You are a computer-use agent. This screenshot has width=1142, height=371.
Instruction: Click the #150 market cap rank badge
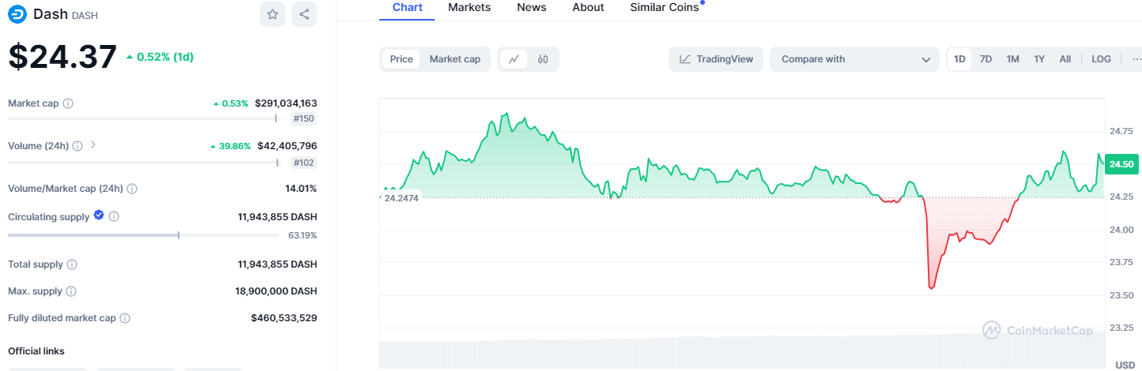(303, 118)
